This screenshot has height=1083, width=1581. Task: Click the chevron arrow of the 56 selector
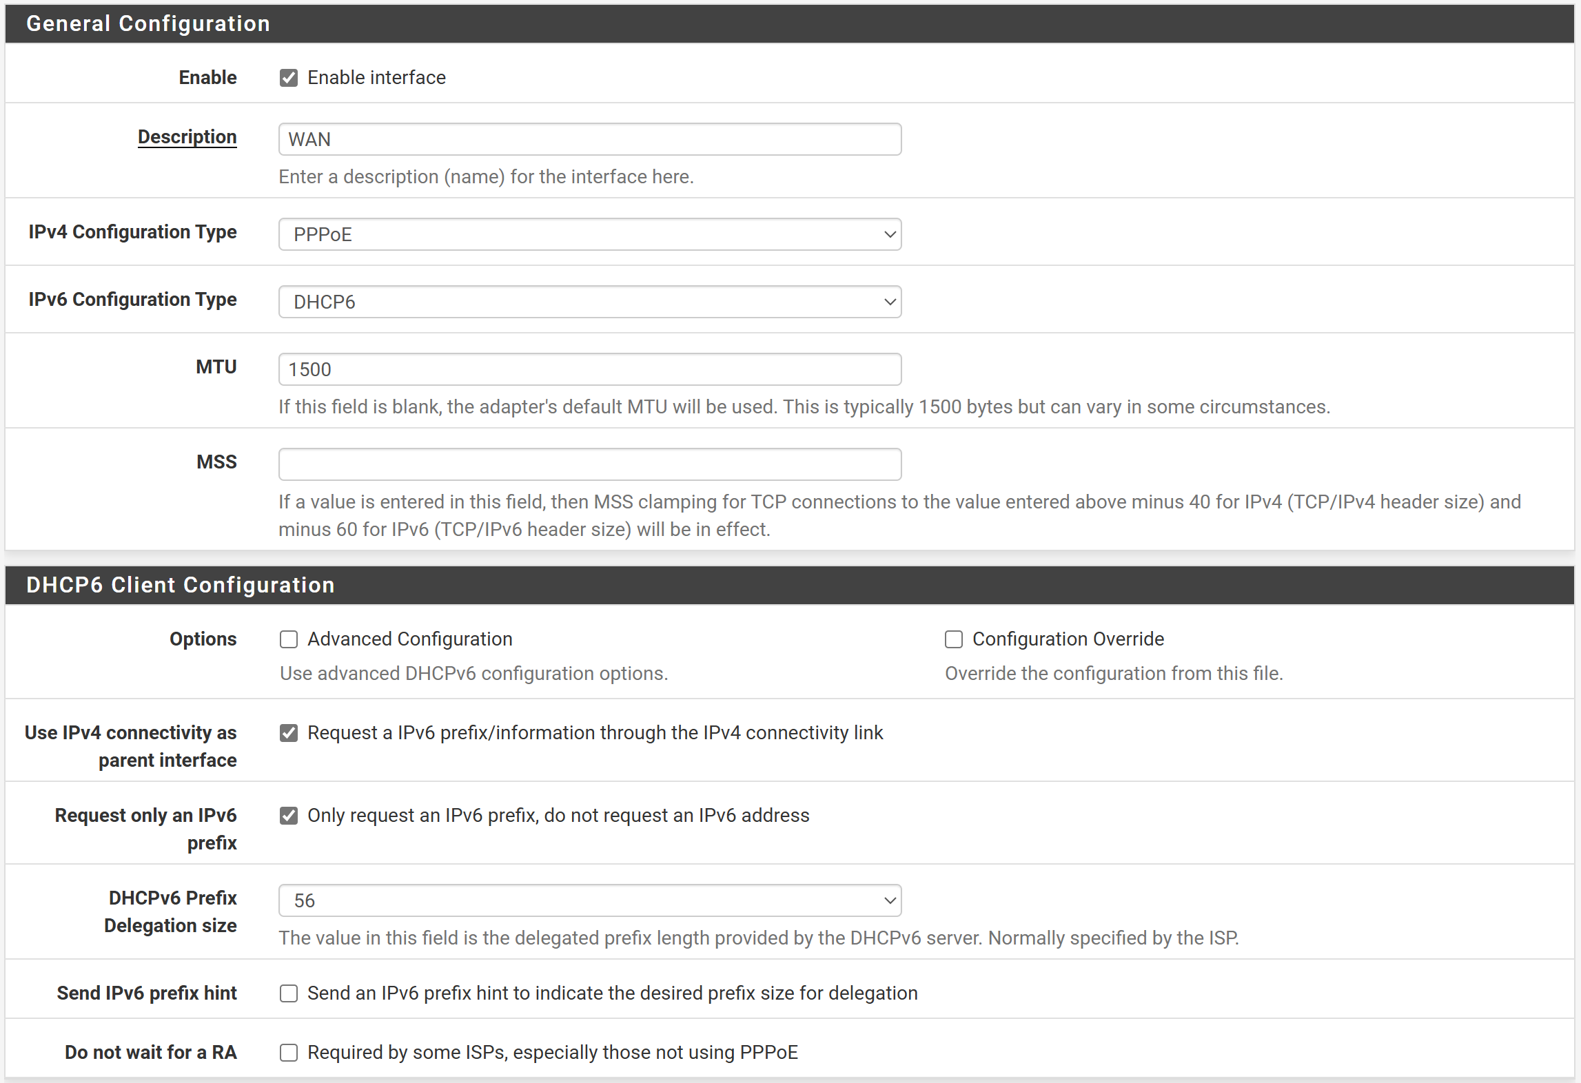pyautogui.click(x=890, y=900)
